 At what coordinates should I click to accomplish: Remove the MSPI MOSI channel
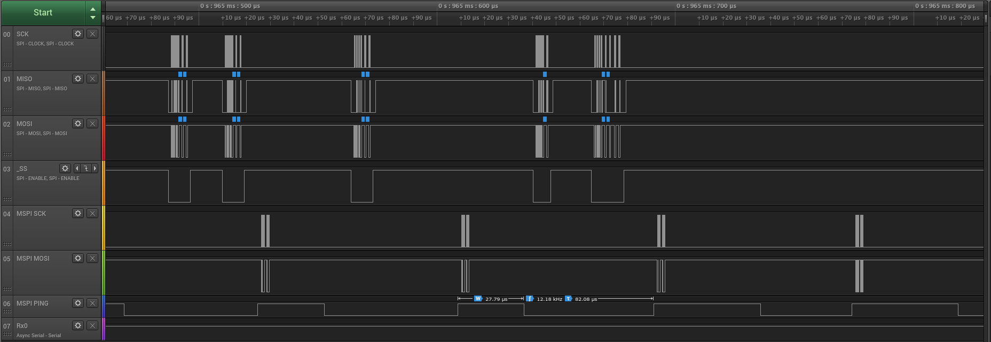pos(92,258)
